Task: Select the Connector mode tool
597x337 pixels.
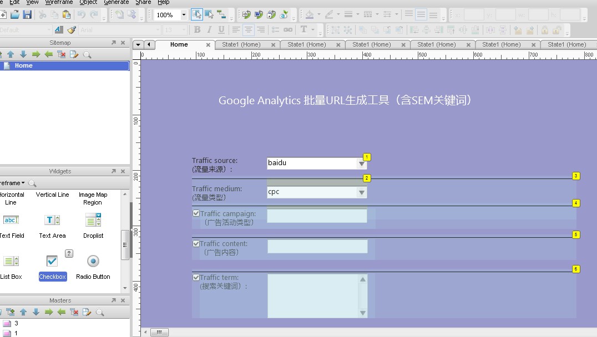Action: click(221, 15)
